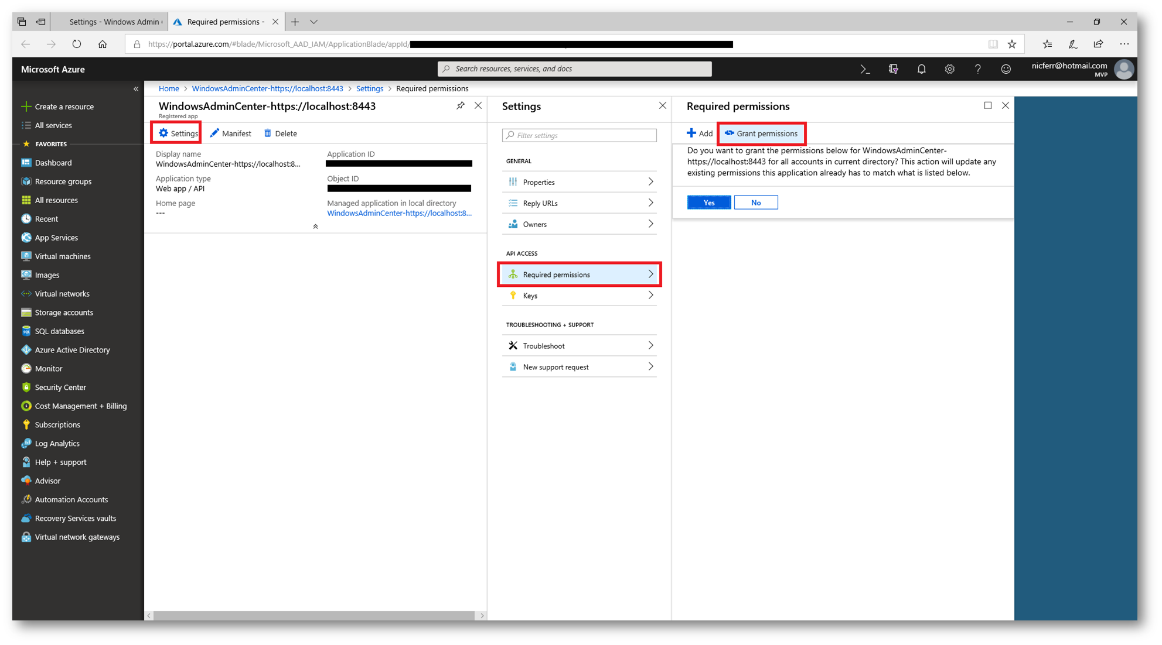This screenshot has width=1162, height=645.
Task: Open Owners settings
Action: 579,224
